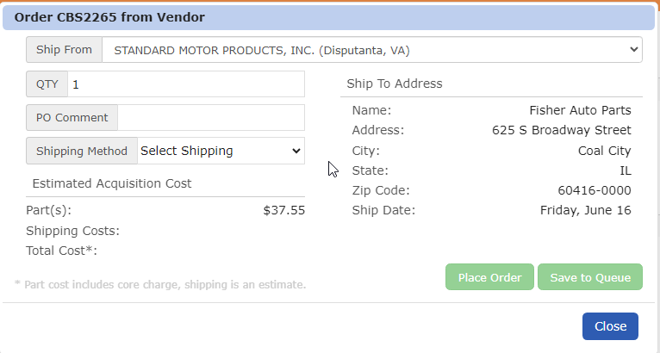Click into the QTY input field
Image resolution: width=660 pixels, height=353 pixels.
pos(185,84)
